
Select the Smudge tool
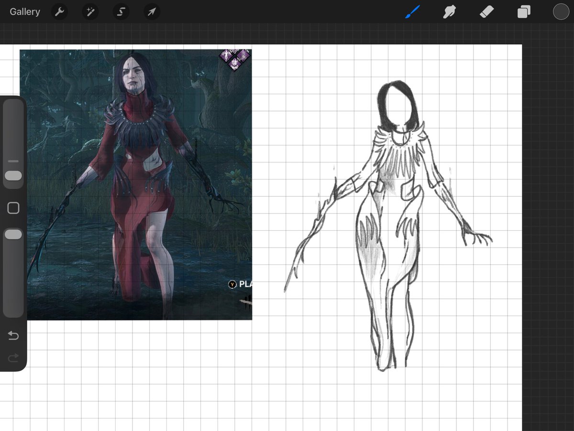click(x=449, y=11)
